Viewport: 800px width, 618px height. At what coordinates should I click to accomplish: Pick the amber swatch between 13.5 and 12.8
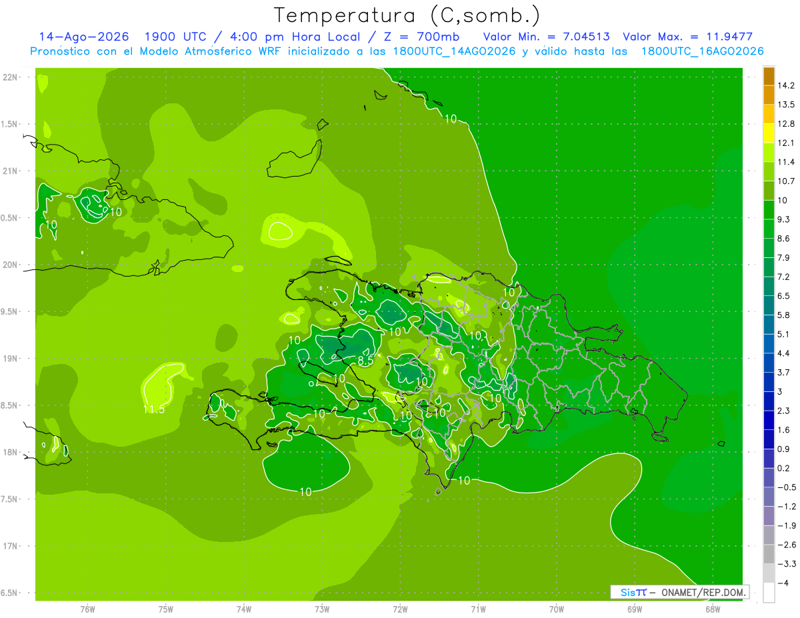(x=769, y=114)
